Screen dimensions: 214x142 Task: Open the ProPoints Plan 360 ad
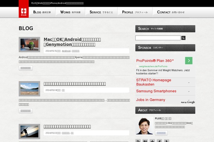pyautogui.click(x=155, y=61)
